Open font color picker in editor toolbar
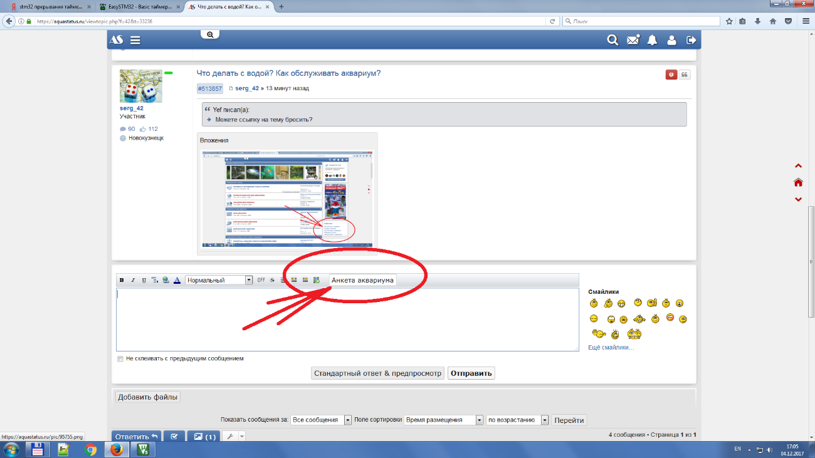This screenshot has height=458, width=815. (x=177, y=280)
